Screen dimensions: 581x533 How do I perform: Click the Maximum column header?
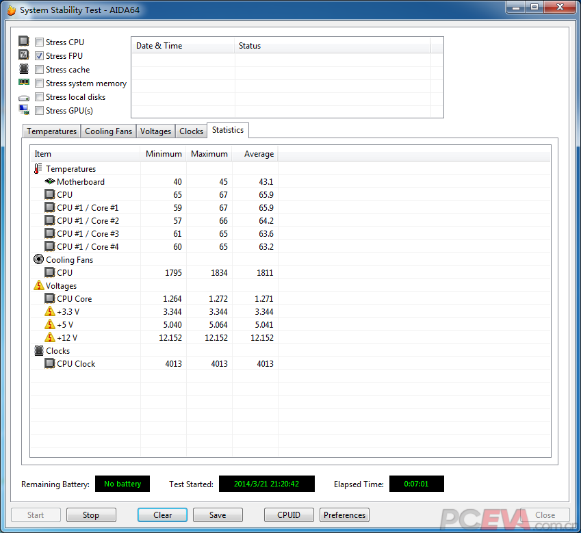click(x=209, y=154)
